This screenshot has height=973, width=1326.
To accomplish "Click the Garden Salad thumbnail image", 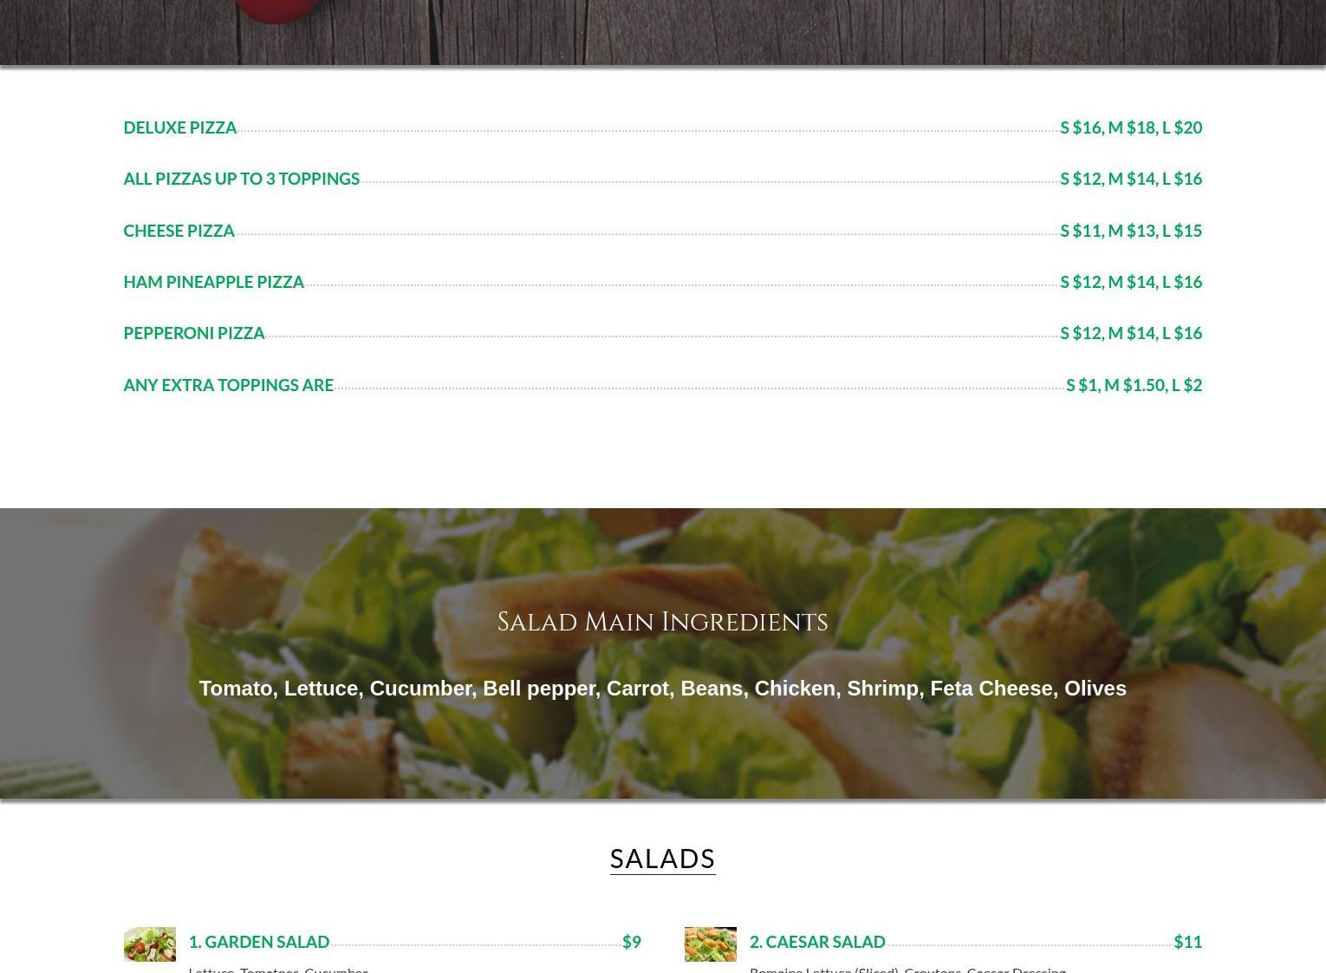I will pyautogui.click(x=149, y=944).
